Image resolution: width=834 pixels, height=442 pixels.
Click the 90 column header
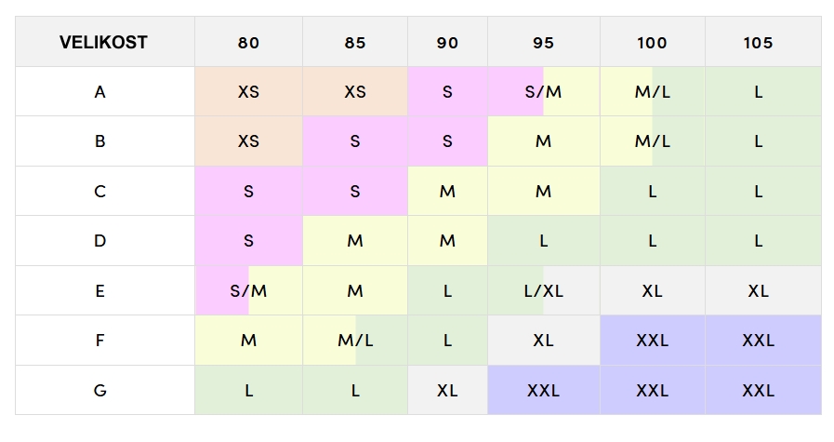[x=447, y=42]
